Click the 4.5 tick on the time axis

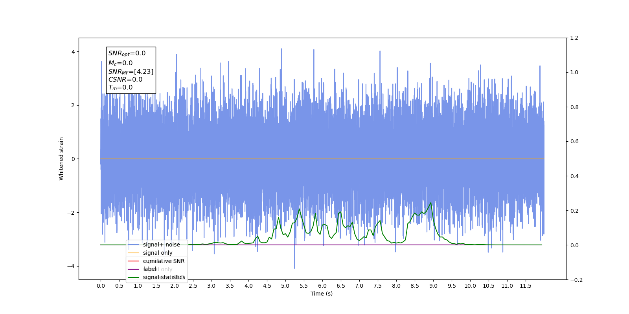pos(267,286)
